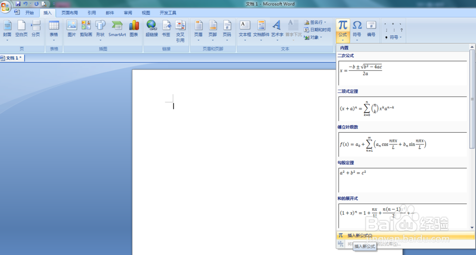Insert numbering with 编号

371,29
